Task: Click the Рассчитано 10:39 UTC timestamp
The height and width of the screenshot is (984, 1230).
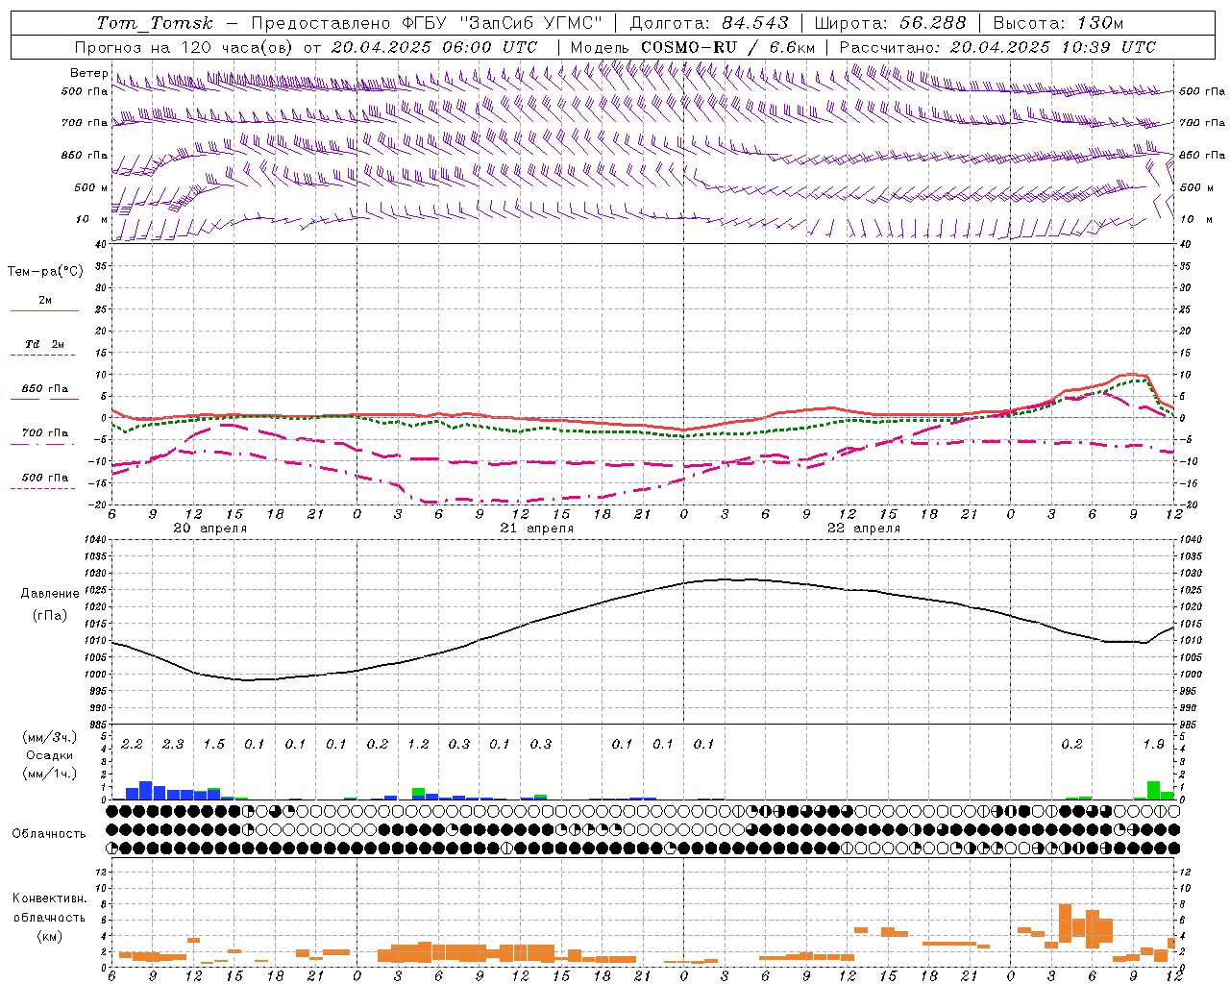Action: [997, 47]
